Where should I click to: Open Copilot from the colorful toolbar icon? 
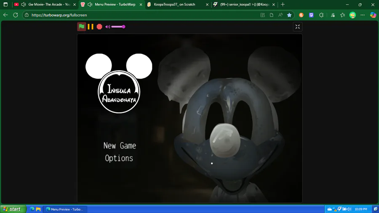(x=373, y=15)
